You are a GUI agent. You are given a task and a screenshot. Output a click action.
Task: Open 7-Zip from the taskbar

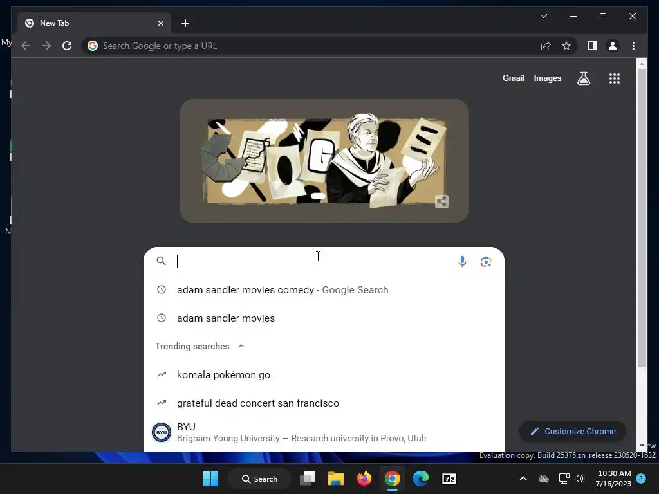click(x=449, y=479)
